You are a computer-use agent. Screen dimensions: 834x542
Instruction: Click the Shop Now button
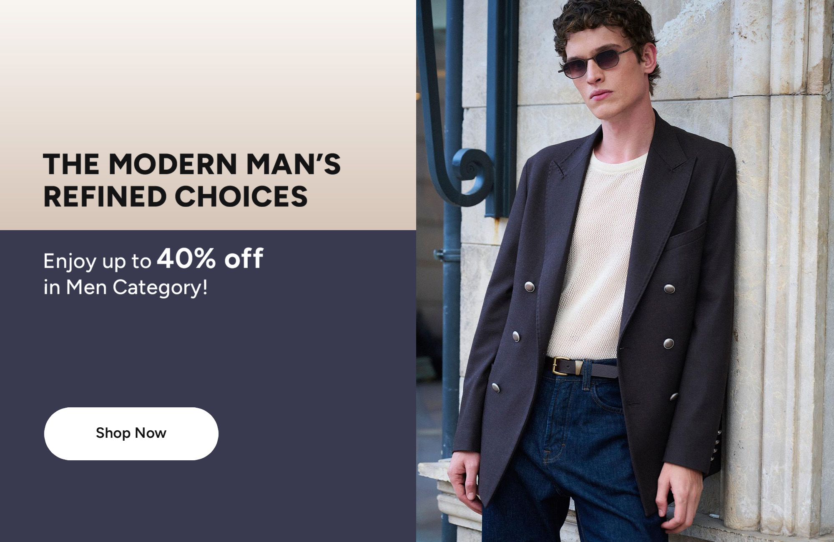(x=131, y=434)
